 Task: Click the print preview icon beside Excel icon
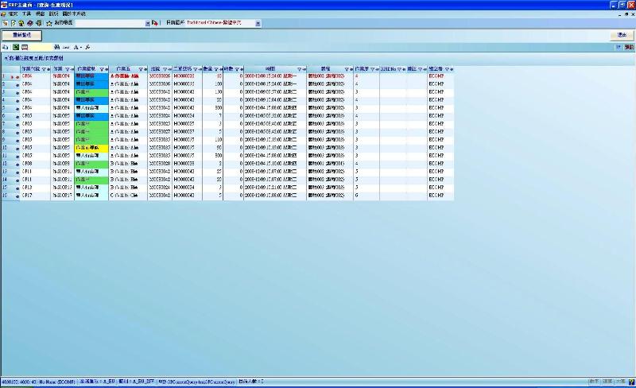[25, 48]
